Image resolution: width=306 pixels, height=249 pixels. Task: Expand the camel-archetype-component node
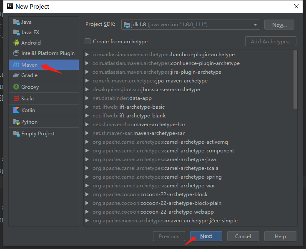pos(87,151)
